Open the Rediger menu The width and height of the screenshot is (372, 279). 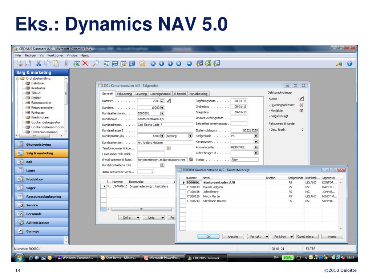tap(31, 55)
